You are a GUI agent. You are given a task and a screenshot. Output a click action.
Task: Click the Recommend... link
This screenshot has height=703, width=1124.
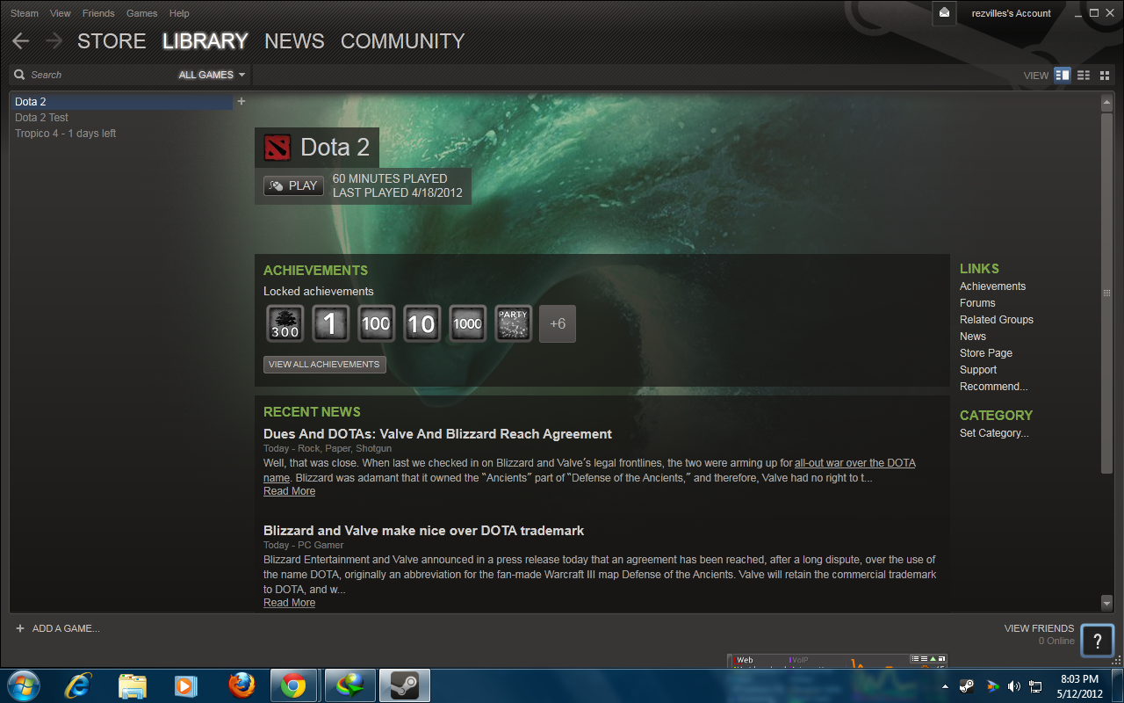tap(993, 387)
